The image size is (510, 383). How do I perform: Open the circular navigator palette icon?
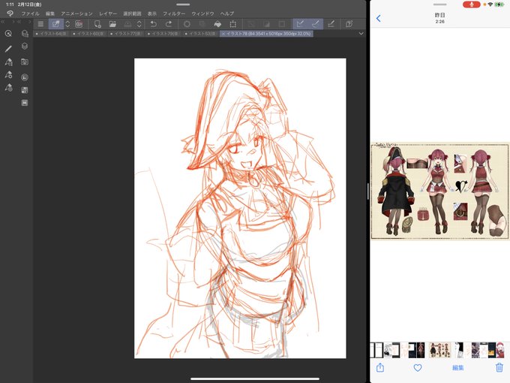click(x=25, y=77)
